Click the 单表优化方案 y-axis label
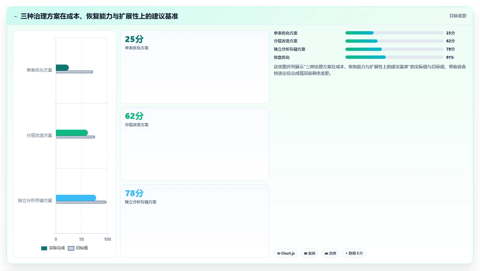Image resolution: width=480 pixels, height=271 pixels. [39, 70]
